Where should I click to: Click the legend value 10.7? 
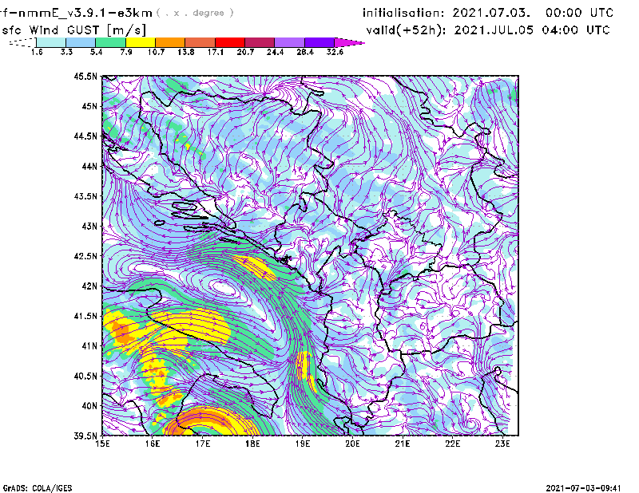tap(156, 52)
